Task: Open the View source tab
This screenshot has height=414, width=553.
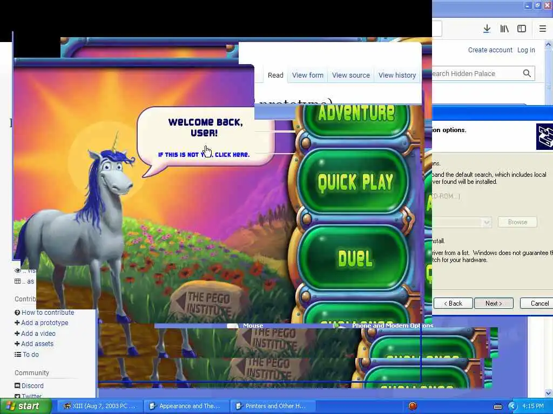Action: coord(350,75)
